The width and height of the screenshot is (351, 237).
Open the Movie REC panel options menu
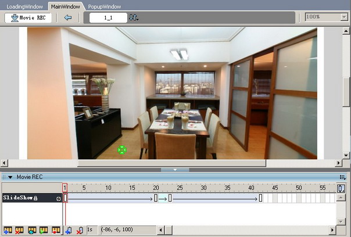point(342,177)
